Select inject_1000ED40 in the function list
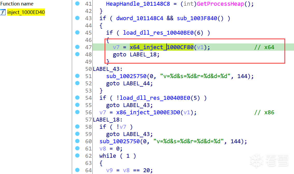294x174 pixels. [26, 12]
